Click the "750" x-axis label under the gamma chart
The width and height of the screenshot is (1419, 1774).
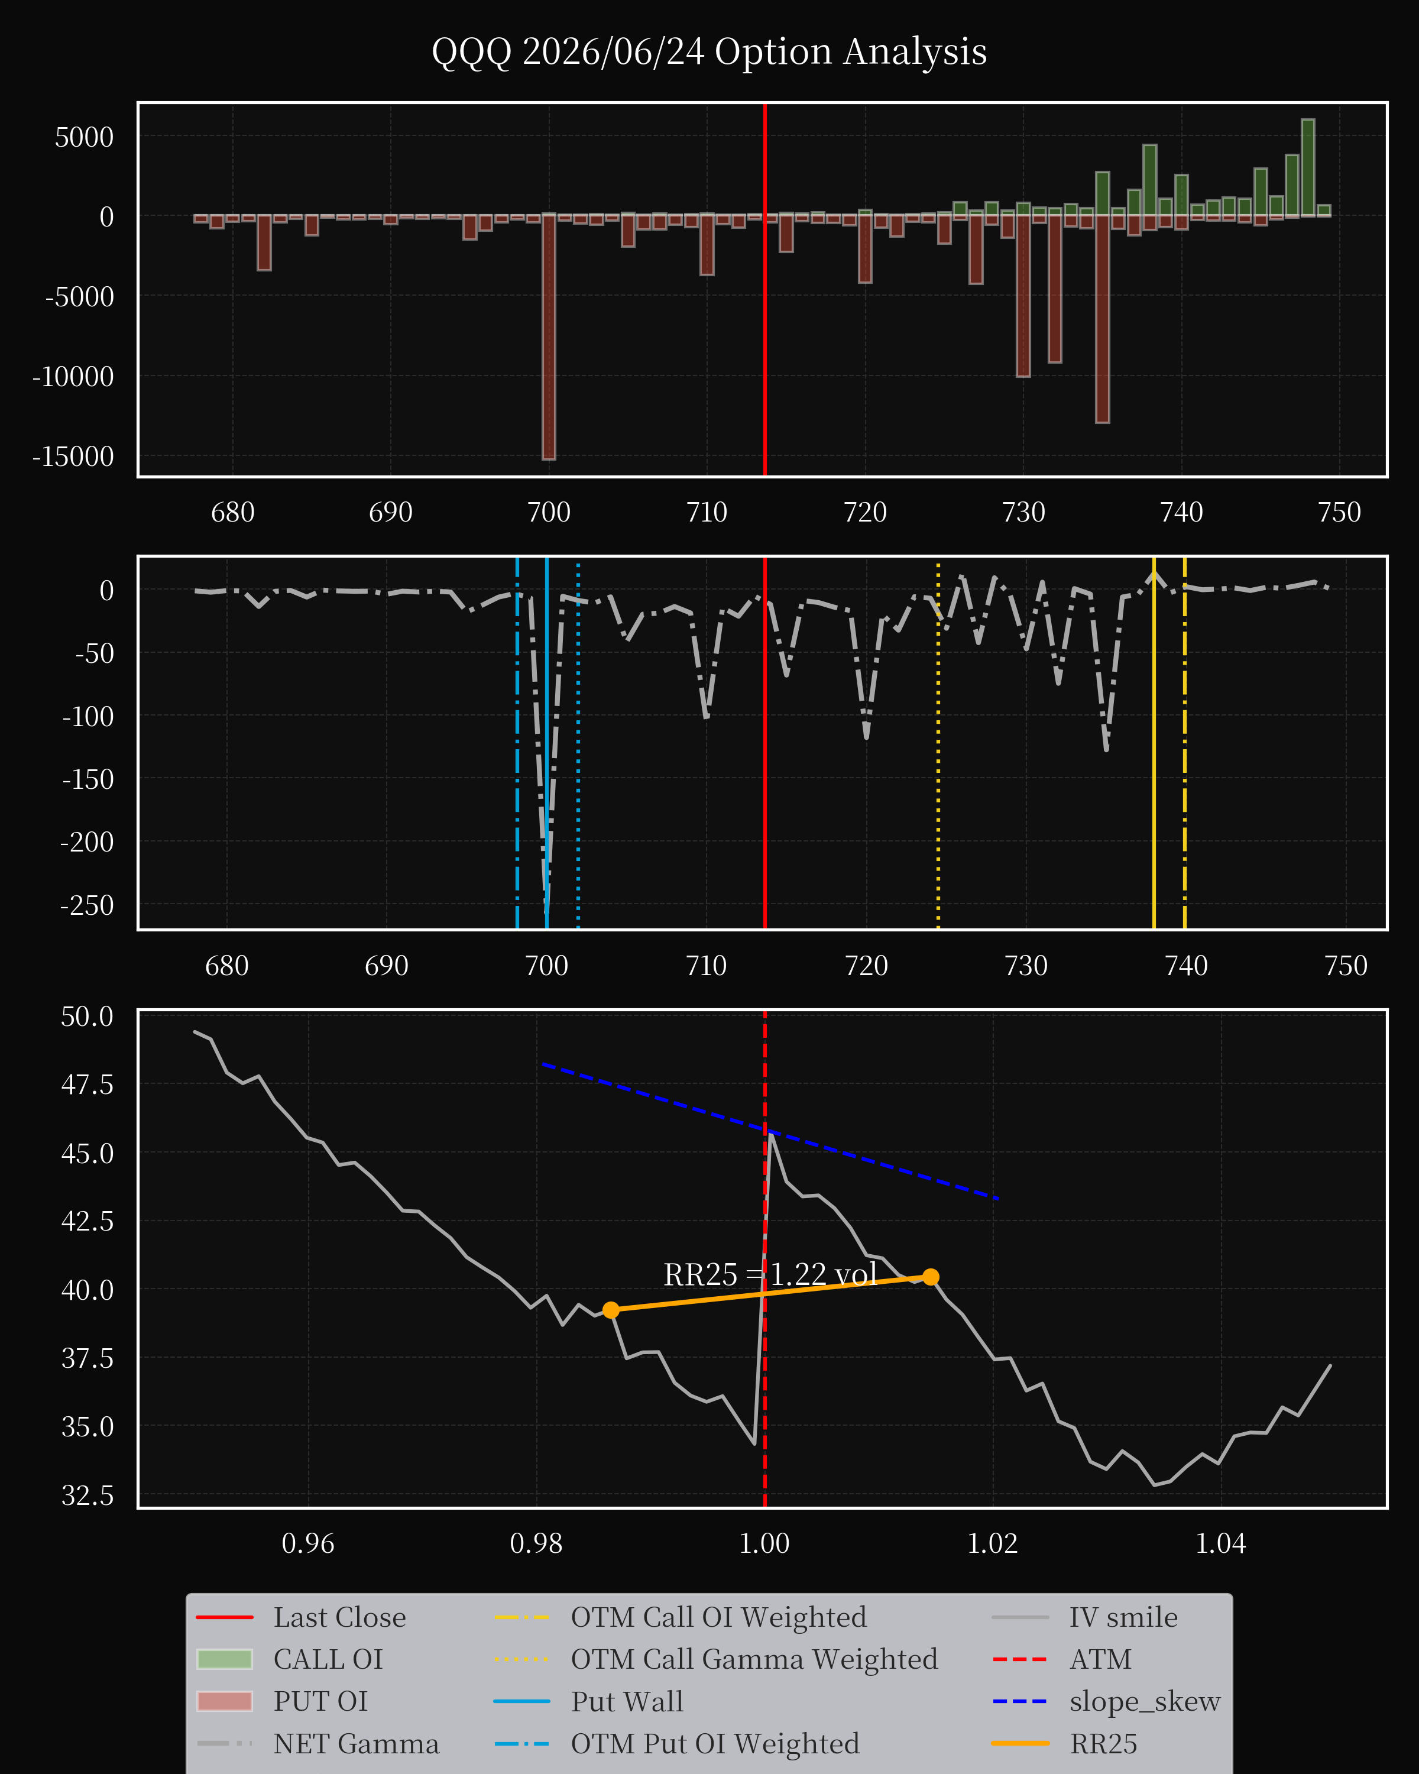[1346, 965]
